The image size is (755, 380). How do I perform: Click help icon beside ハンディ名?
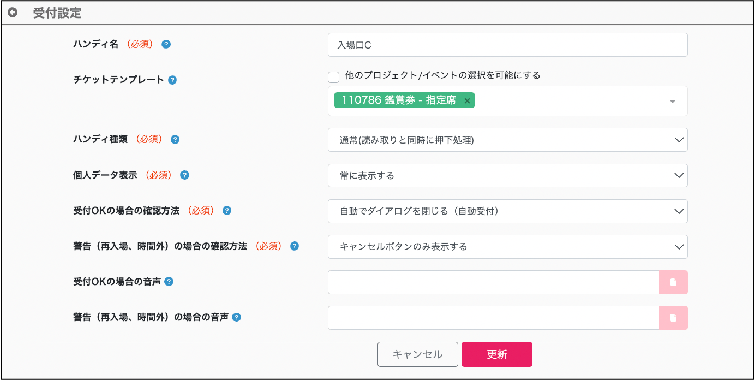(x=166, y=44)
